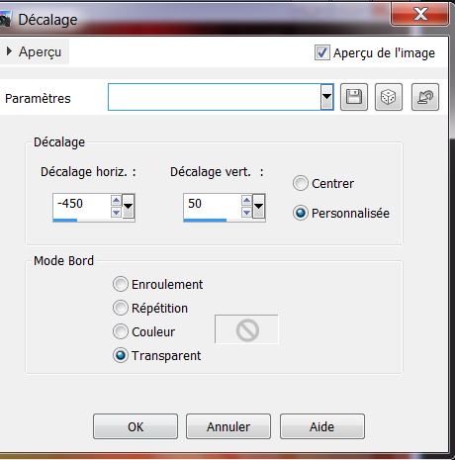Image resolution: width=455 pixels, height=460 pixels.
Task: Toggle the Aperçu de l'image checkbox
Action: [321, 52]
